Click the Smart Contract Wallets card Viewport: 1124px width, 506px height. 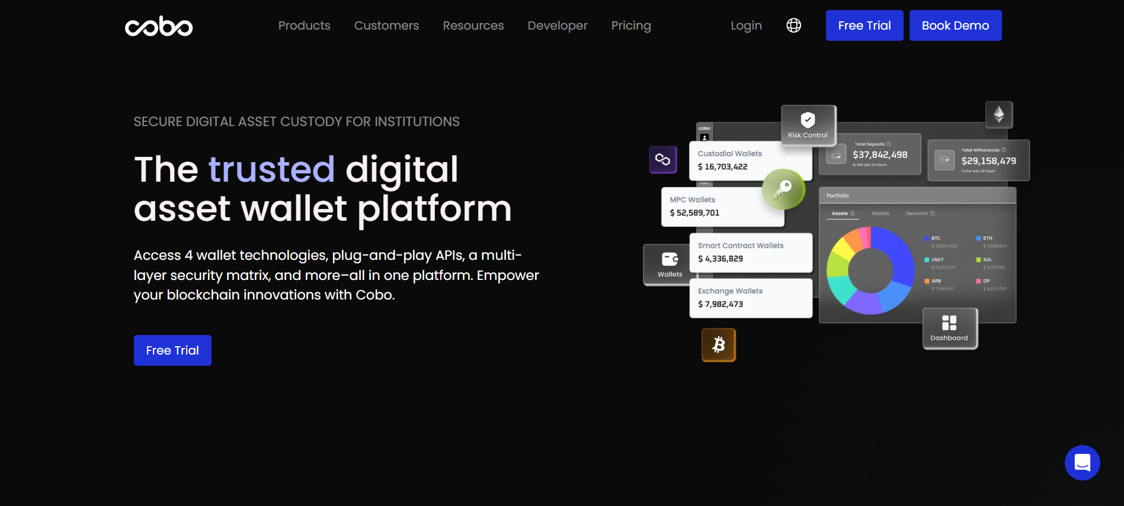[x=751, y=253]
